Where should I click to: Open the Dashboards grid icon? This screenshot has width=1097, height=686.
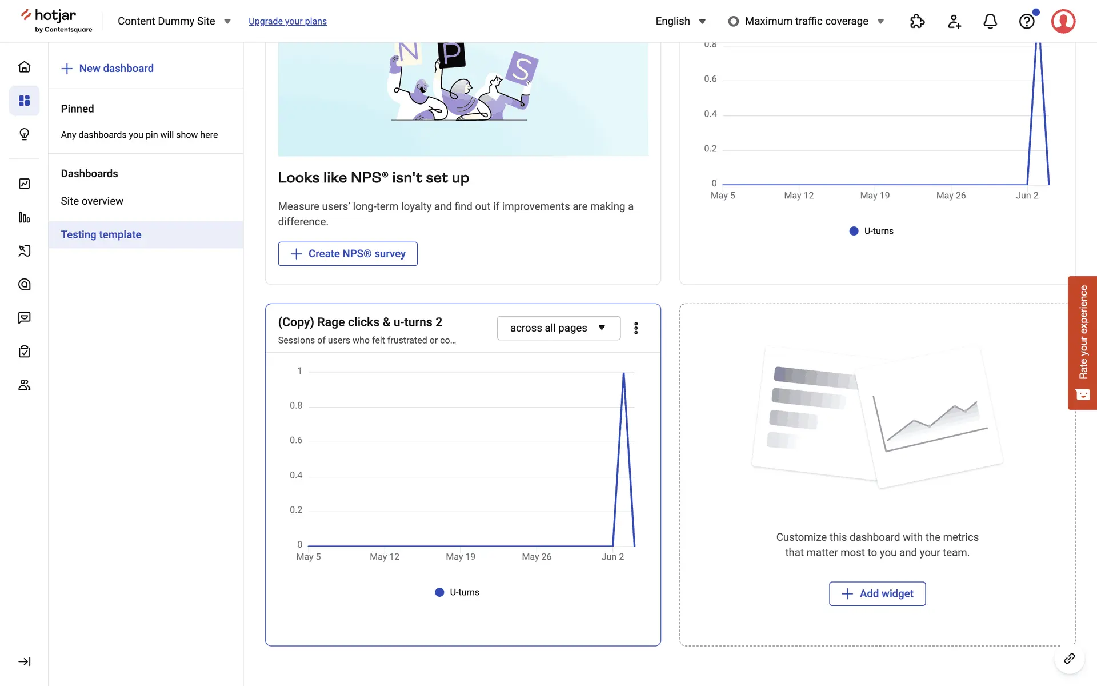tap(24, 101)
